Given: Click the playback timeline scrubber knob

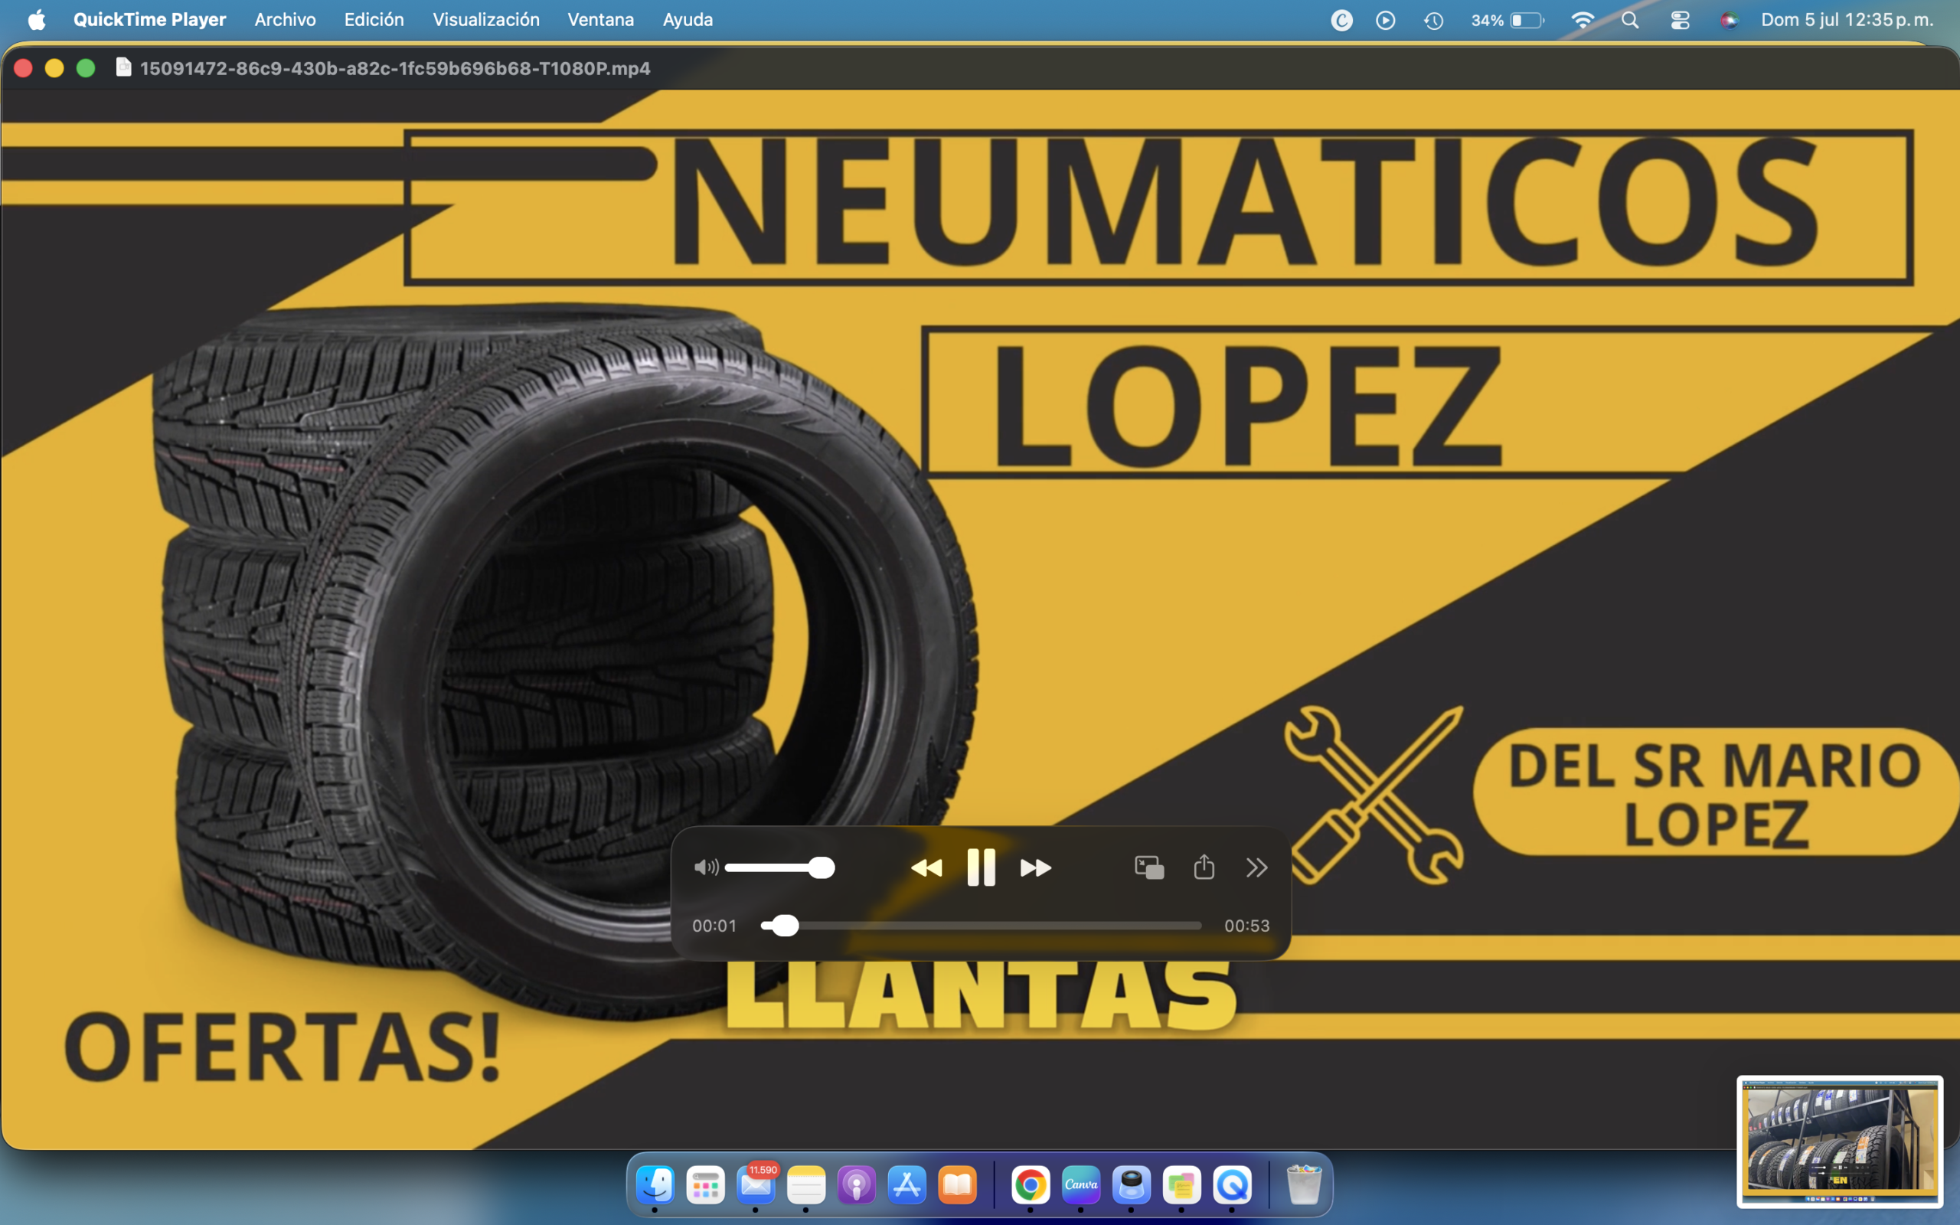Looking at the screenshot, I should pyautogui.click(x=784, y=925).
